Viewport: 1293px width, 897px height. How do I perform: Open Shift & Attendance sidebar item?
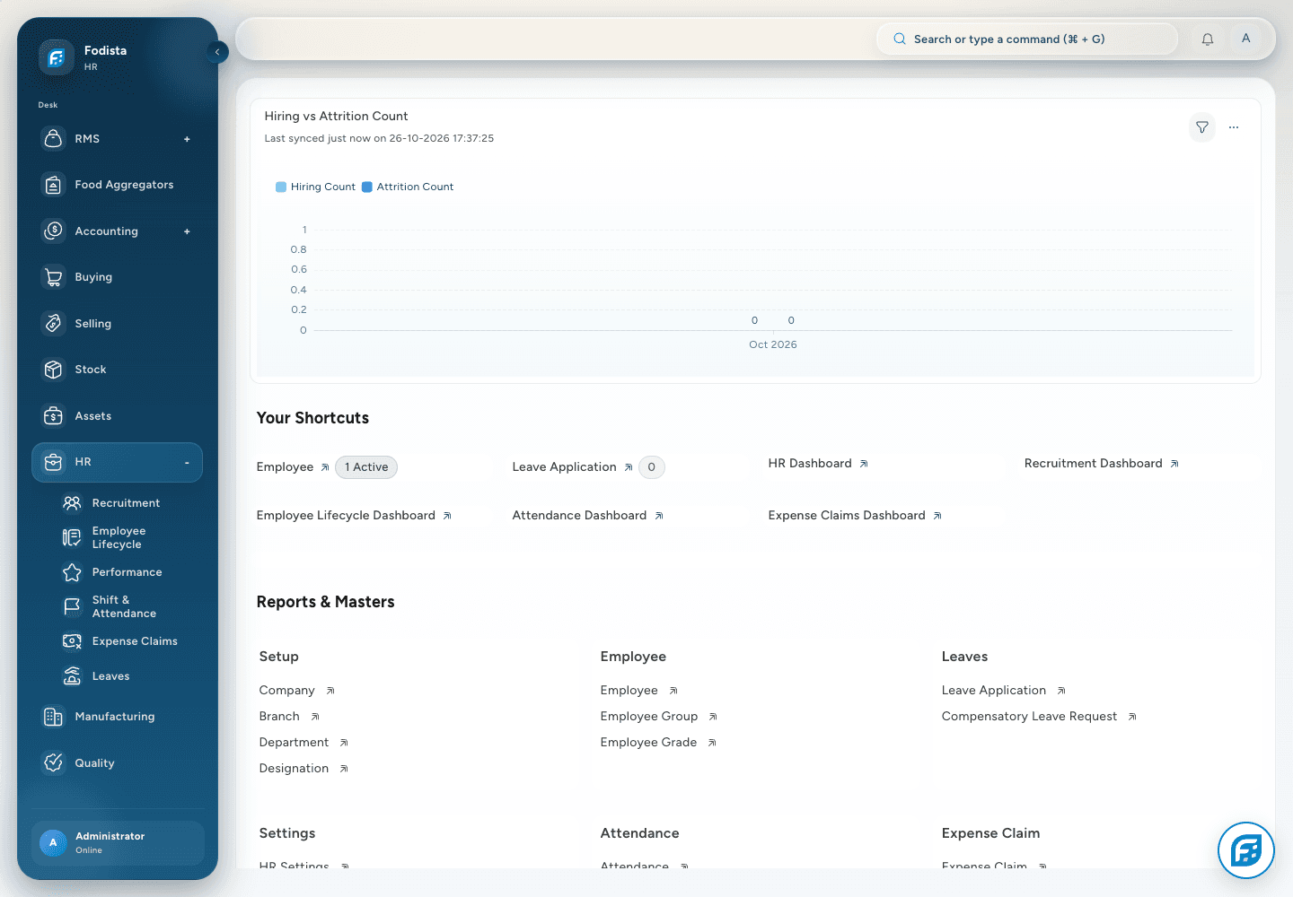pyautogui.click(x=124, y=606)
